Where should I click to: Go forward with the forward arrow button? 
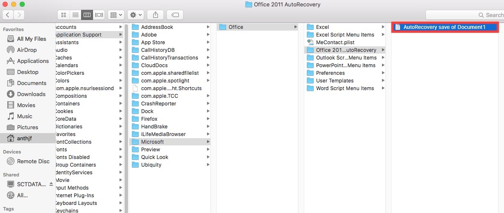click(19, 15)
